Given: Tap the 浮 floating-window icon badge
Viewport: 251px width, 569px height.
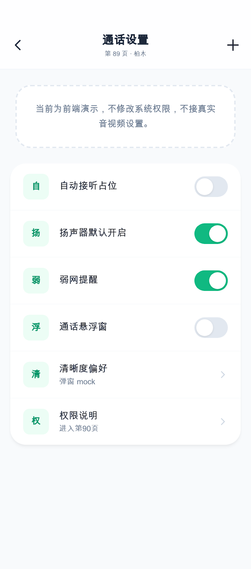Looking at the screenshot, I should [36, 328].
